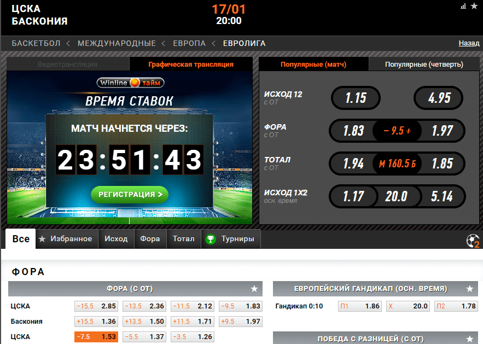Go to Европа breadcrumb

pos(189,43)
